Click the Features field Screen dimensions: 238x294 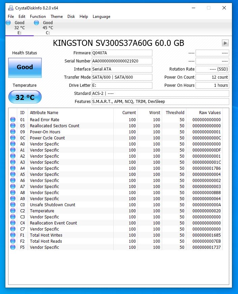160,102
